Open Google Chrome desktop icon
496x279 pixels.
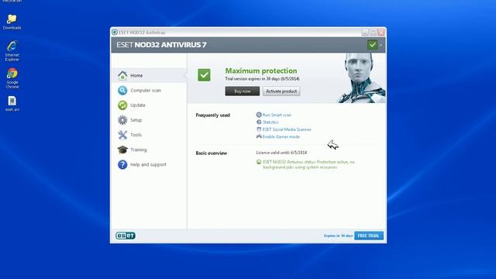12,78
